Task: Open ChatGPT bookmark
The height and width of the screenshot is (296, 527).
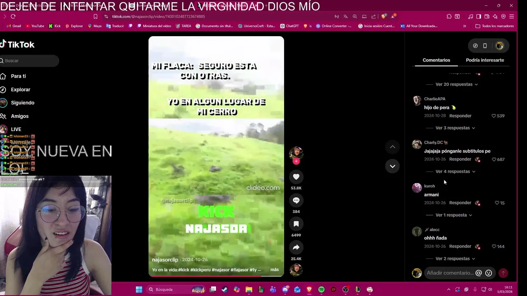Action: click(289, 26)
